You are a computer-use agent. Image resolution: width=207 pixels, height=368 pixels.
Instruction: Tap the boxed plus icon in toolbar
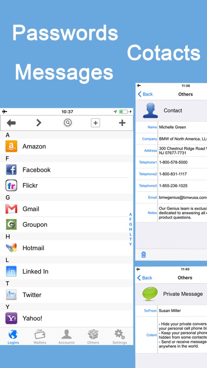(x=95, y=123)
